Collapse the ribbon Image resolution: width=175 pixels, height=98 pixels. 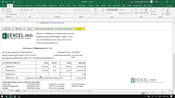click(173, 17)
